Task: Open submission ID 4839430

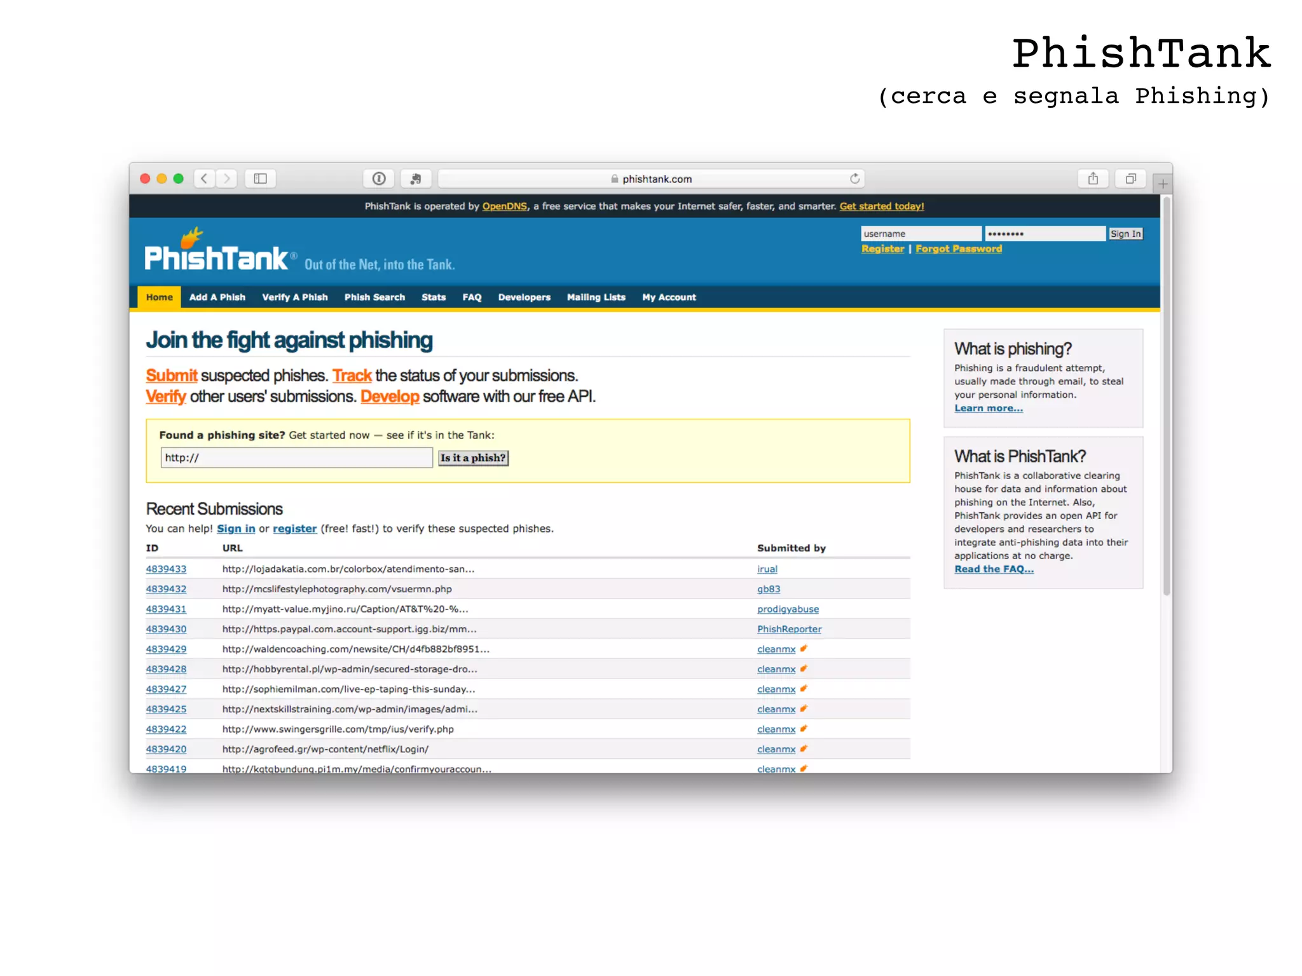Action: tap(166, 629)
